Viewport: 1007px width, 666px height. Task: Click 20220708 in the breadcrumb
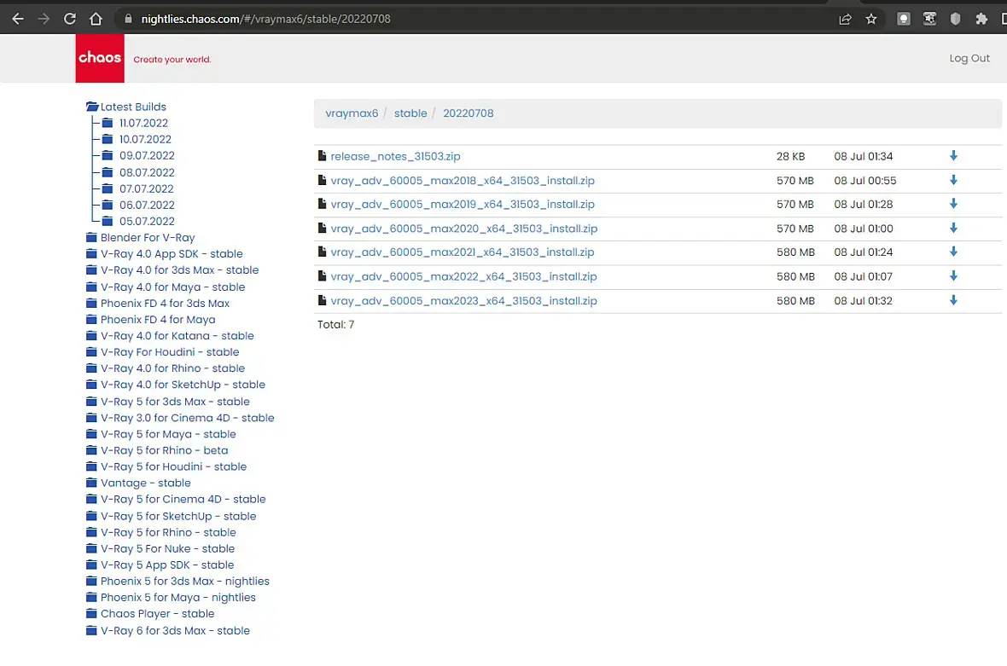[469, 113]
